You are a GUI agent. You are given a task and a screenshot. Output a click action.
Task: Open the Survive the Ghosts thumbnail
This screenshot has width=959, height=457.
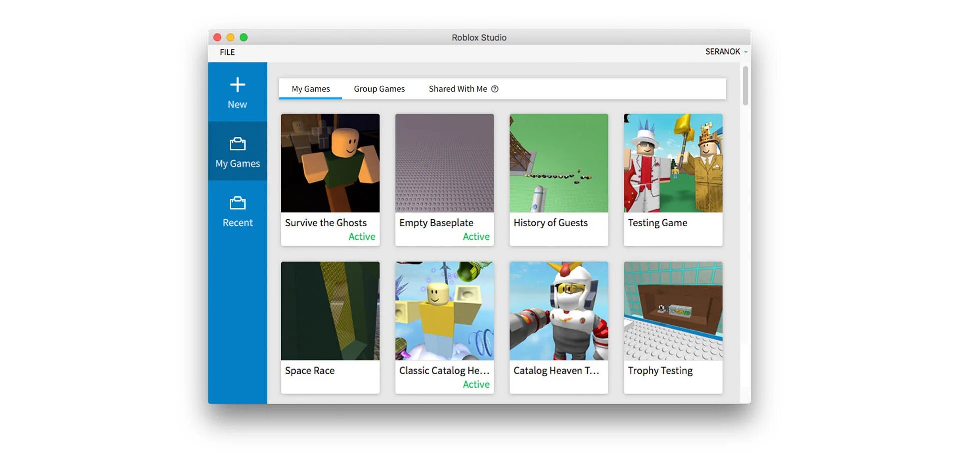click(330, 163)
